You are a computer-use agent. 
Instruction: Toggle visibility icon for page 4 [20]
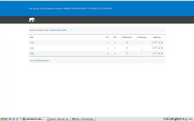127,53
